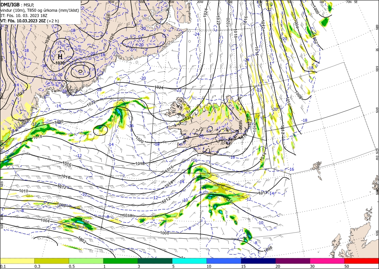Select the red 50 mm legend swatch

pyautogui.click(x=362, y=261)
